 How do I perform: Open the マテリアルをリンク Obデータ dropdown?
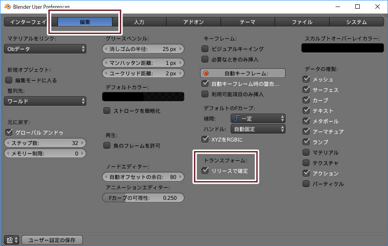[x=45, y=49]
